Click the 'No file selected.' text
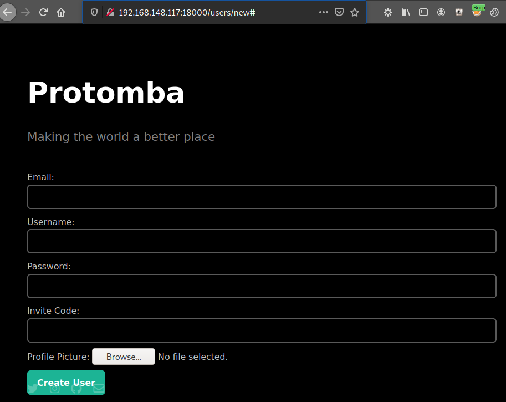 [x=193, y=357]
